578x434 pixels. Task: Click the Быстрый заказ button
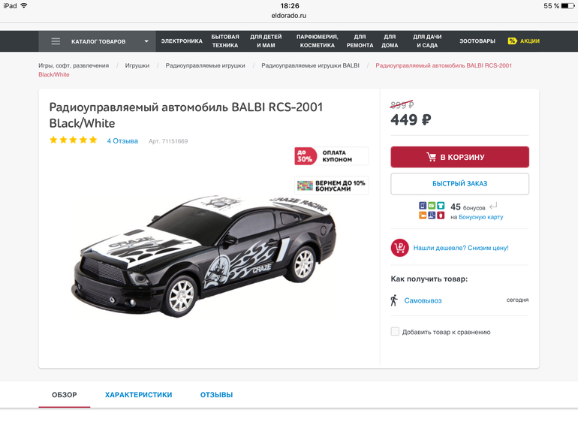point(459,184)
